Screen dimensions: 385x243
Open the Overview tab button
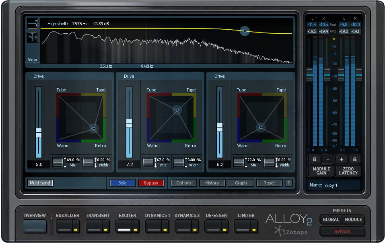tap(35, 227)
